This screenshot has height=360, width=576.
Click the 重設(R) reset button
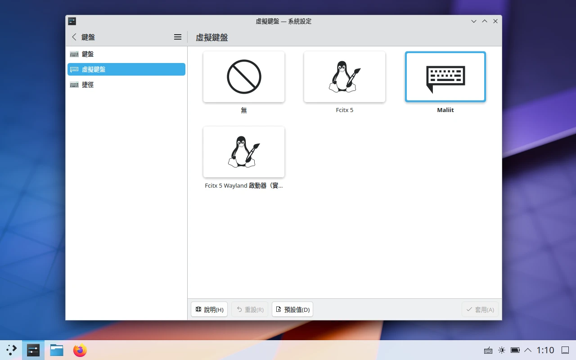pyautogui.click(x=250, y=310)
